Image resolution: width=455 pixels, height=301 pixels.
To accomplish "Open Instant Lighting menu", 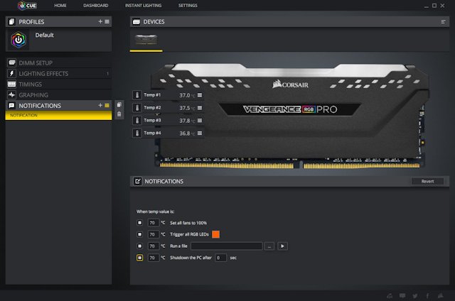I will point(143,6).
